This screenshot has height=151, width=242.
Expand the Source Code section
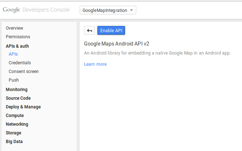coord(18,98)
